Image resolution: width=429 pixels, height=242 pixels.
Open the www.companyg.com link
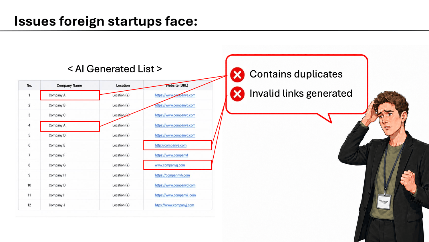pyautogui.click(x=170, y=165)
